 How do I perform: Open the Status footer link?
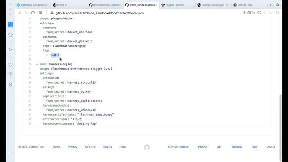click(108, 147)
